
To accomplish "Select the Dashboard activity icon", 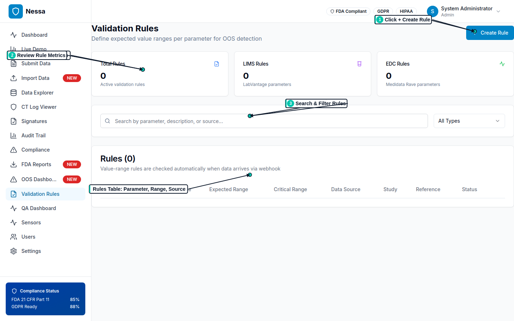I will pos(13,35).
